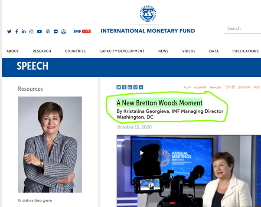Open the Countries menu

click(75, 51)
